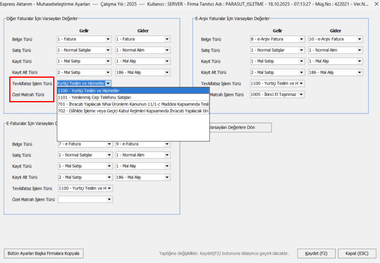Open E-Arşiv Gelir Kayıt Türü dropdown

point(277,61)
